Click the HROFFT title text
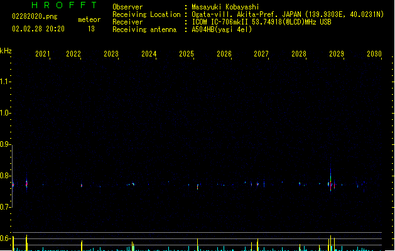Viewport: 395px width, 251px height. coord(64,5)
